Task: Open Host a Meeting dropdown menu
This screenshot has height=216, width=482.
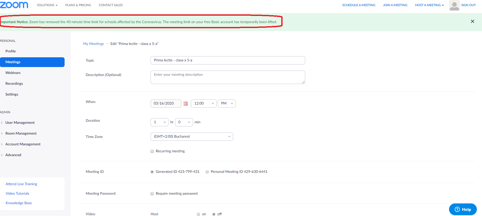Action: (x=429, y=5)
